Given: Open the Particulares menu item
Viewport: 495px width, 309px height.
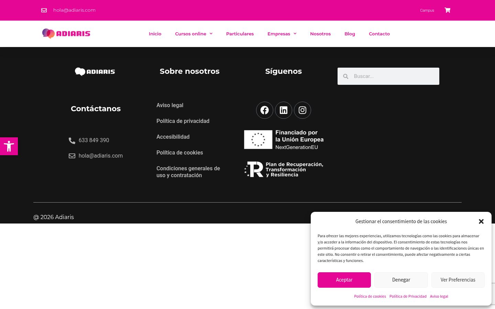Looking at the screenshot, I should (x=240, y=34).
